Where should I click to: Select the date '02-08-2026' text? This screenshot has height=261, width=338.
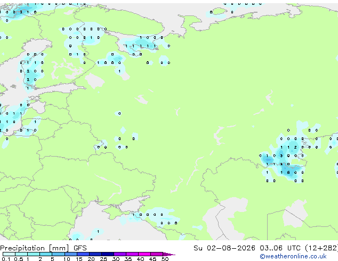pos(231,248)
